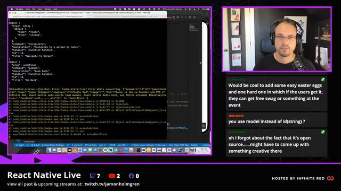341x191 pixels.
Task: Open Zoom from the Dock
Action: pyautogui.click(x=85, y=150)
